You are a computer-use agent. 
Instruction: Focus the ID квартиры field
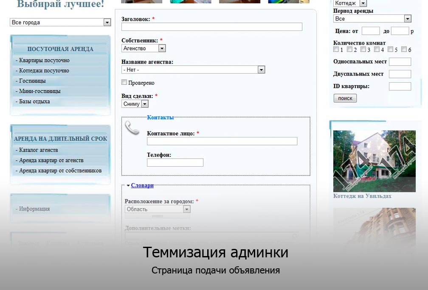400,86
